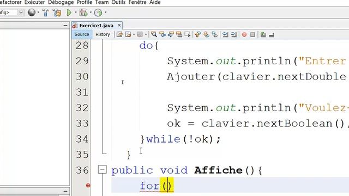Open the Team menu
This screenshot has width=349, height=196.
(x=102, y=2)
